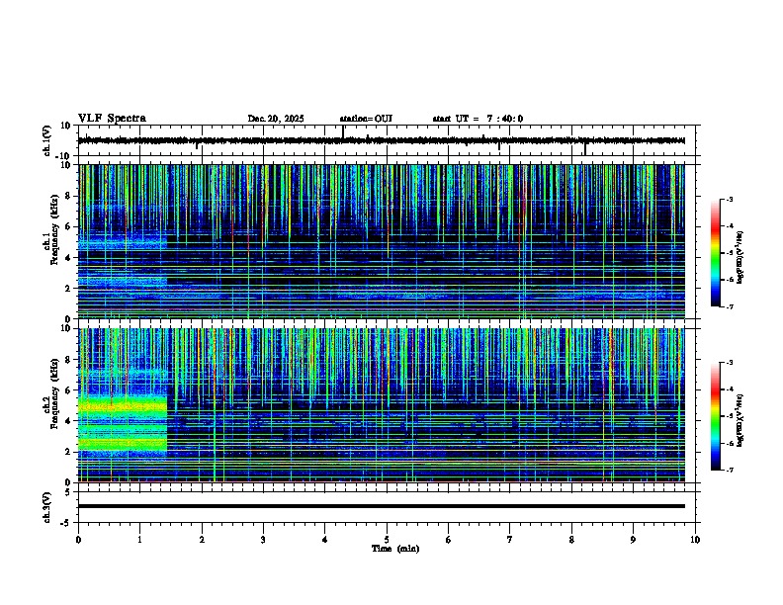This screenshot has height=605, width=783.
Task: Click the "-7" label on ch.1 colorbar
Action: click(729, 306)
